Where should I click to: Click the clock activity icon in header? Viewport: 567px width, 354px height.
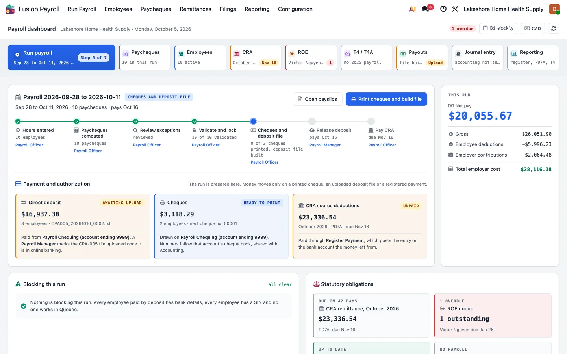coord(443,9)
